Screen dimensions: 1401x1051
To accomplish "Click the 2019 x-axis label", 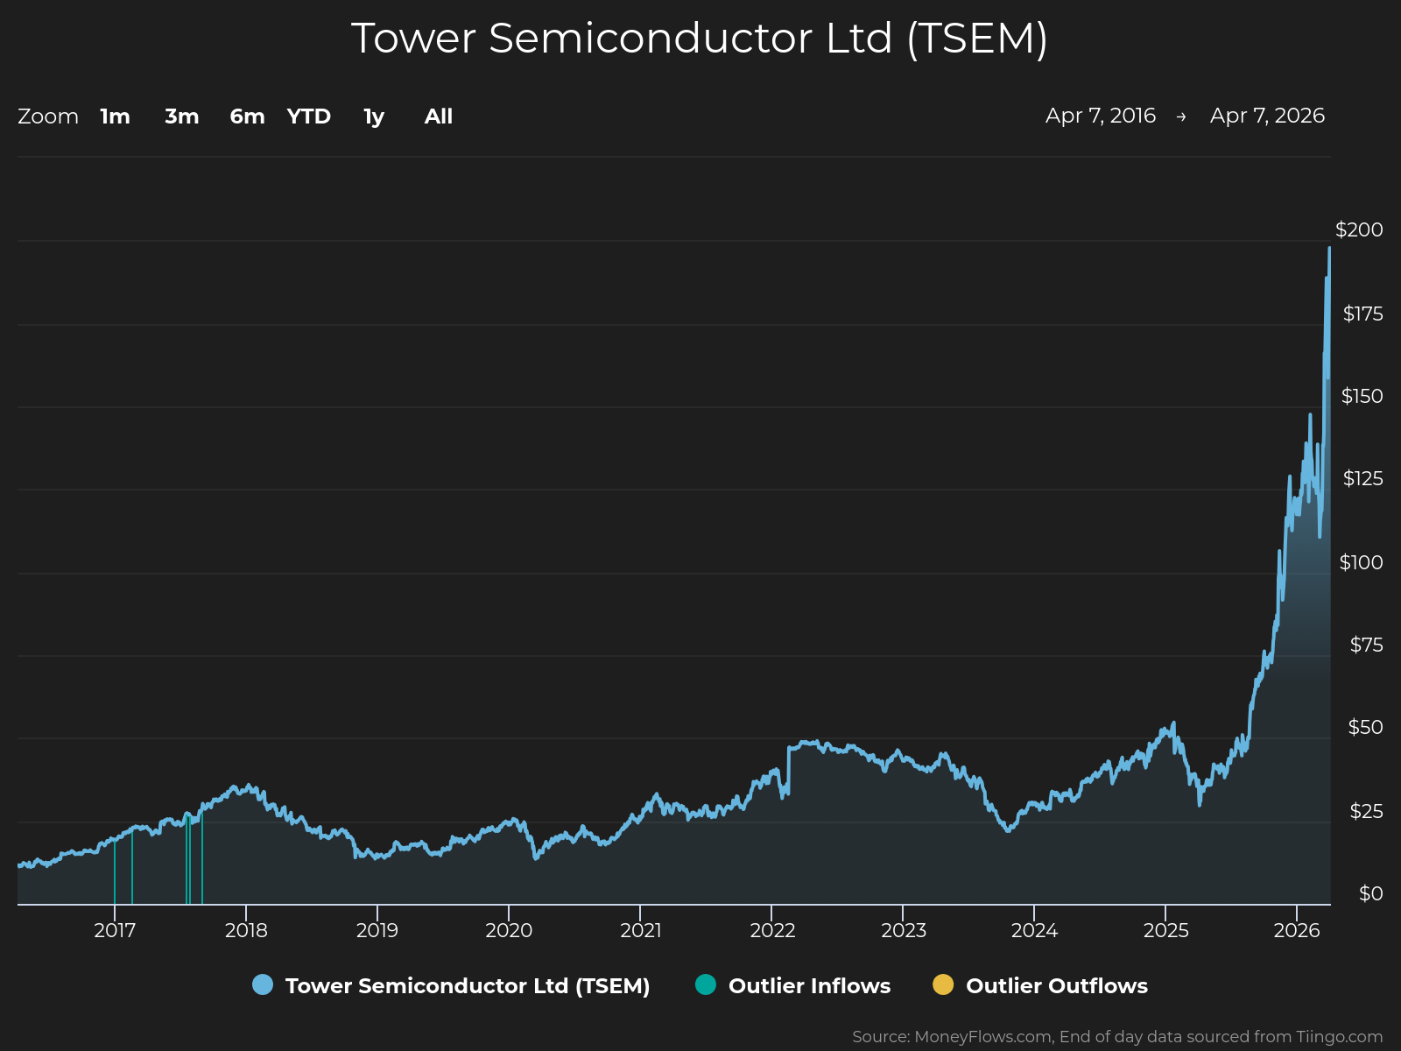I will click(x=377, y=930).
